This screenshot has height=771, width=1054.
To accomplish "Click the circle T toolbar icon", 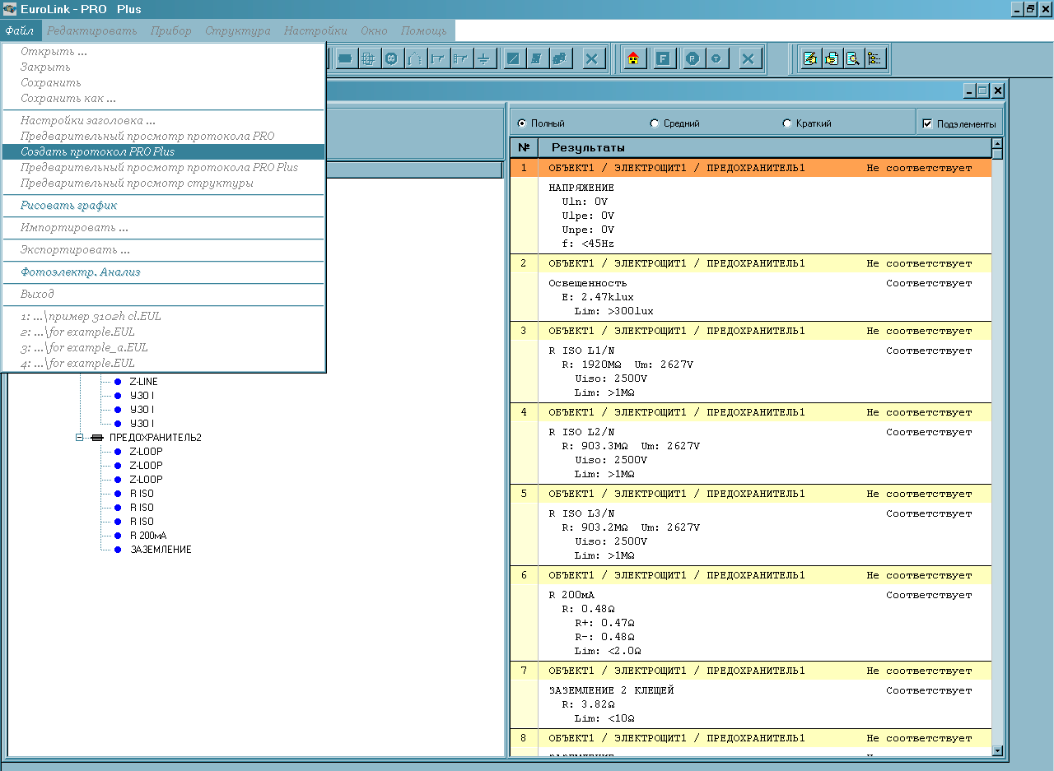I will click(717, 59).
